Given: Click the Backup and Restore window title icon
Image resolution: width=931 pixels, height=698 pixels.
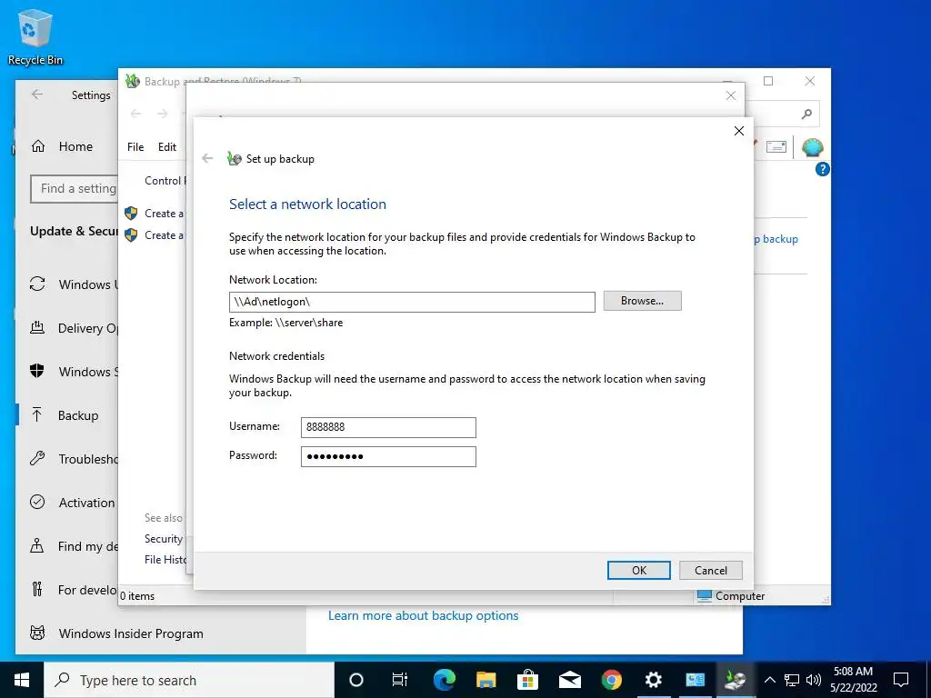Looking at the screenshot, I should point(133,81).
